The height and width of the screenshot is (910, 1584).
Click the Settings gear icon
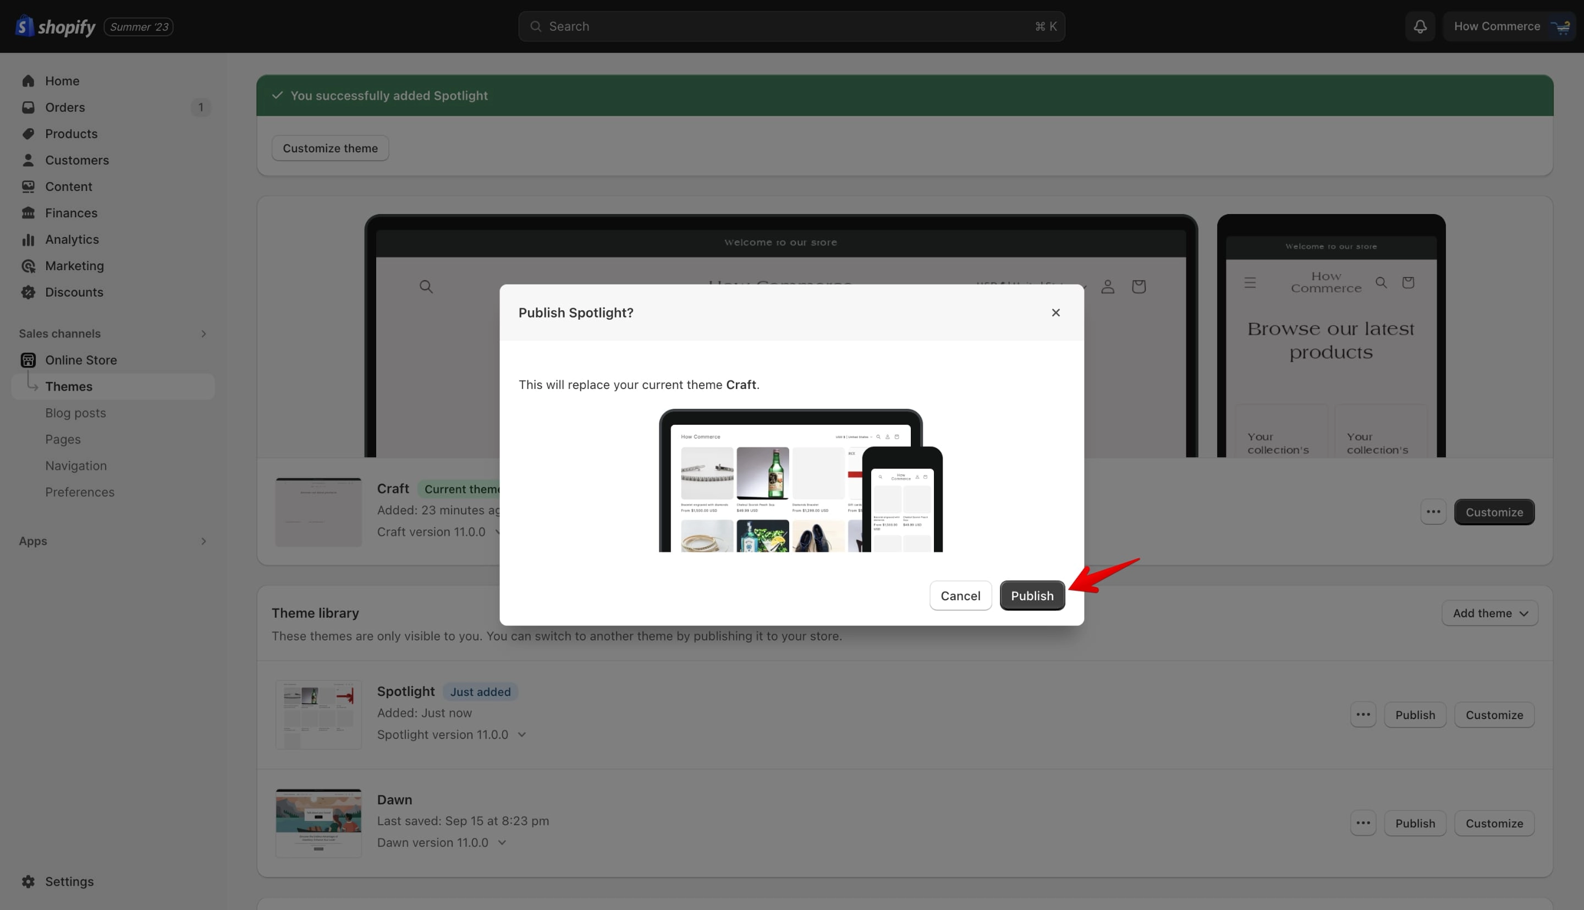[x=28, y=881]
